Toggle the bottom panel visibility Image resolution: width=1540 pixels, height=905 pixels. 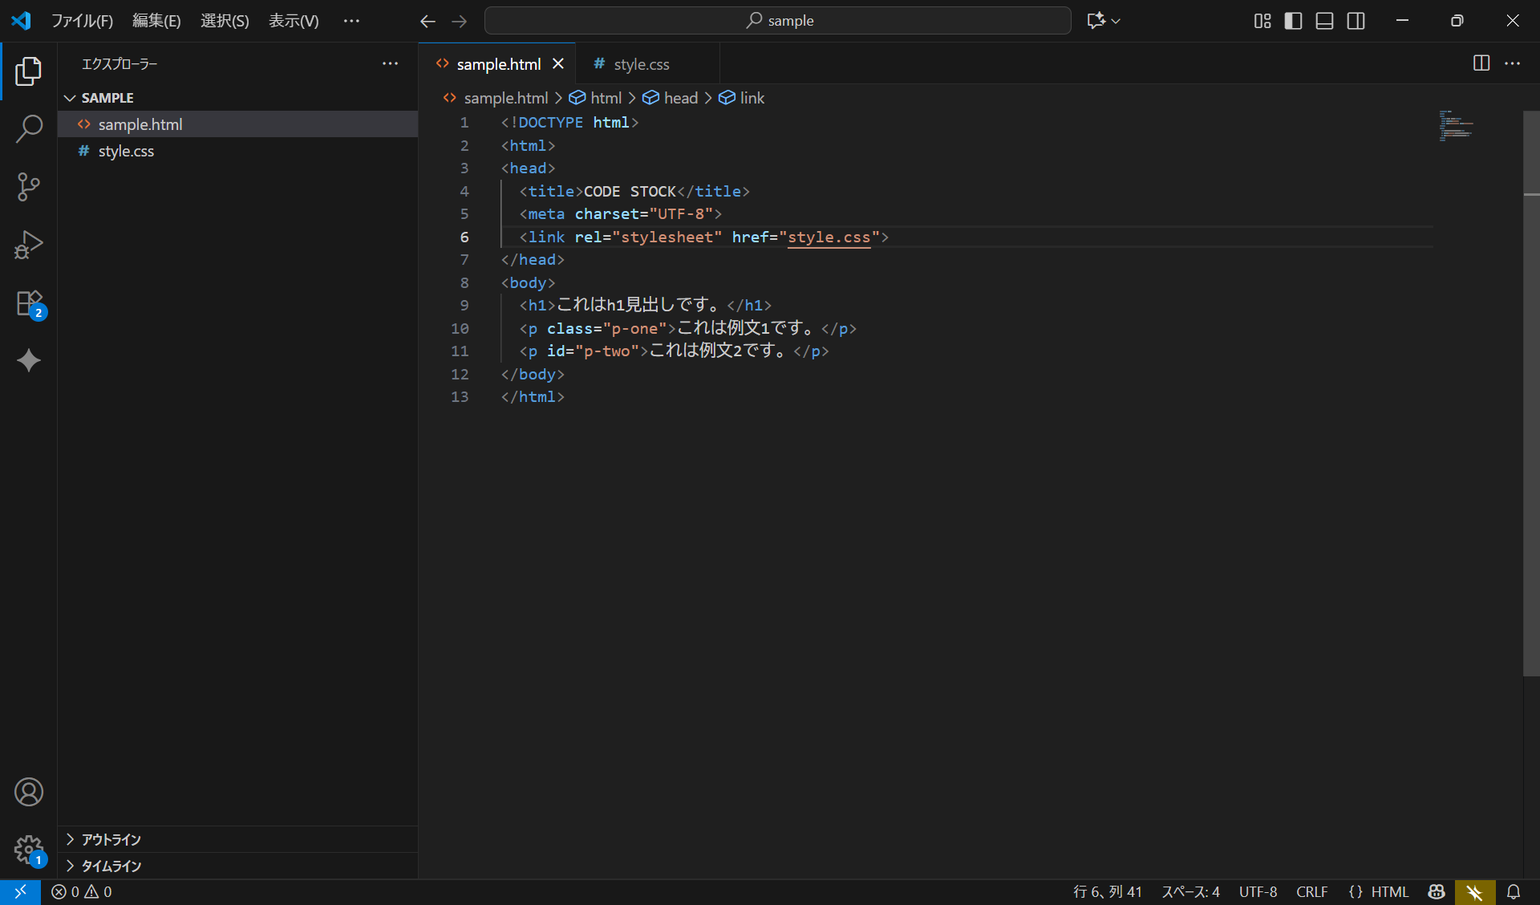click(1324, 21)
